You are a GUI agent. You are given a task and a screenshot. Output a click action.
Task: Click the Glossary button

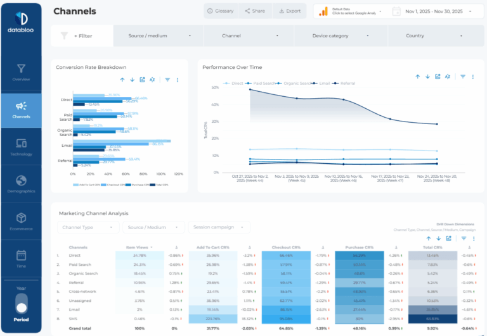(221, 11)
